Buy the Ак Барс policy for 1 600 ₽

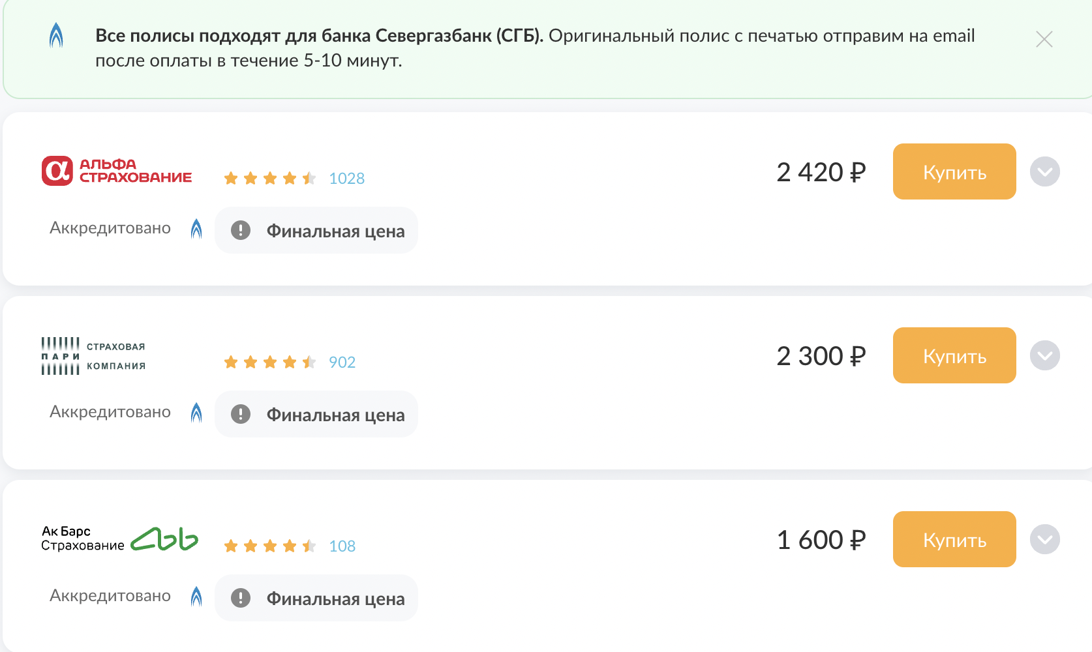click(954, 540)
